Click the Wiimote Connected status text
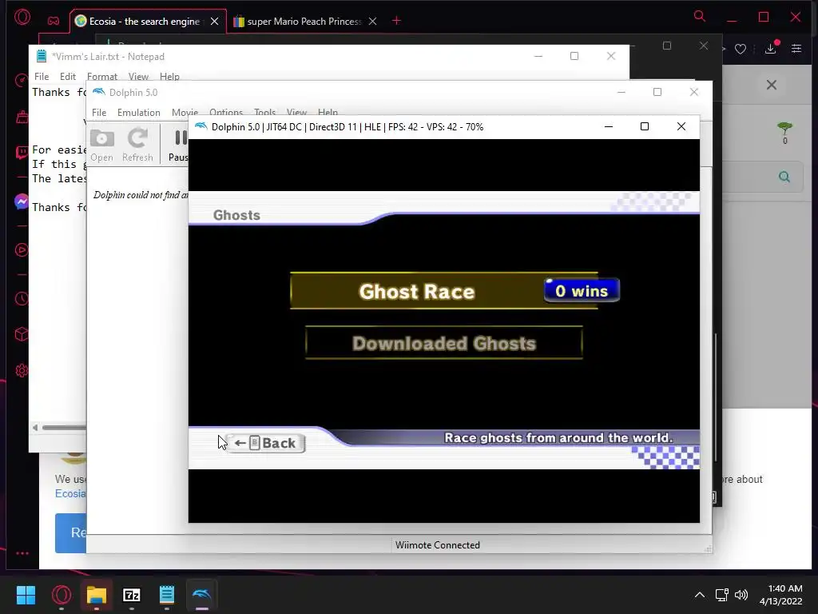 click(438, 545)
